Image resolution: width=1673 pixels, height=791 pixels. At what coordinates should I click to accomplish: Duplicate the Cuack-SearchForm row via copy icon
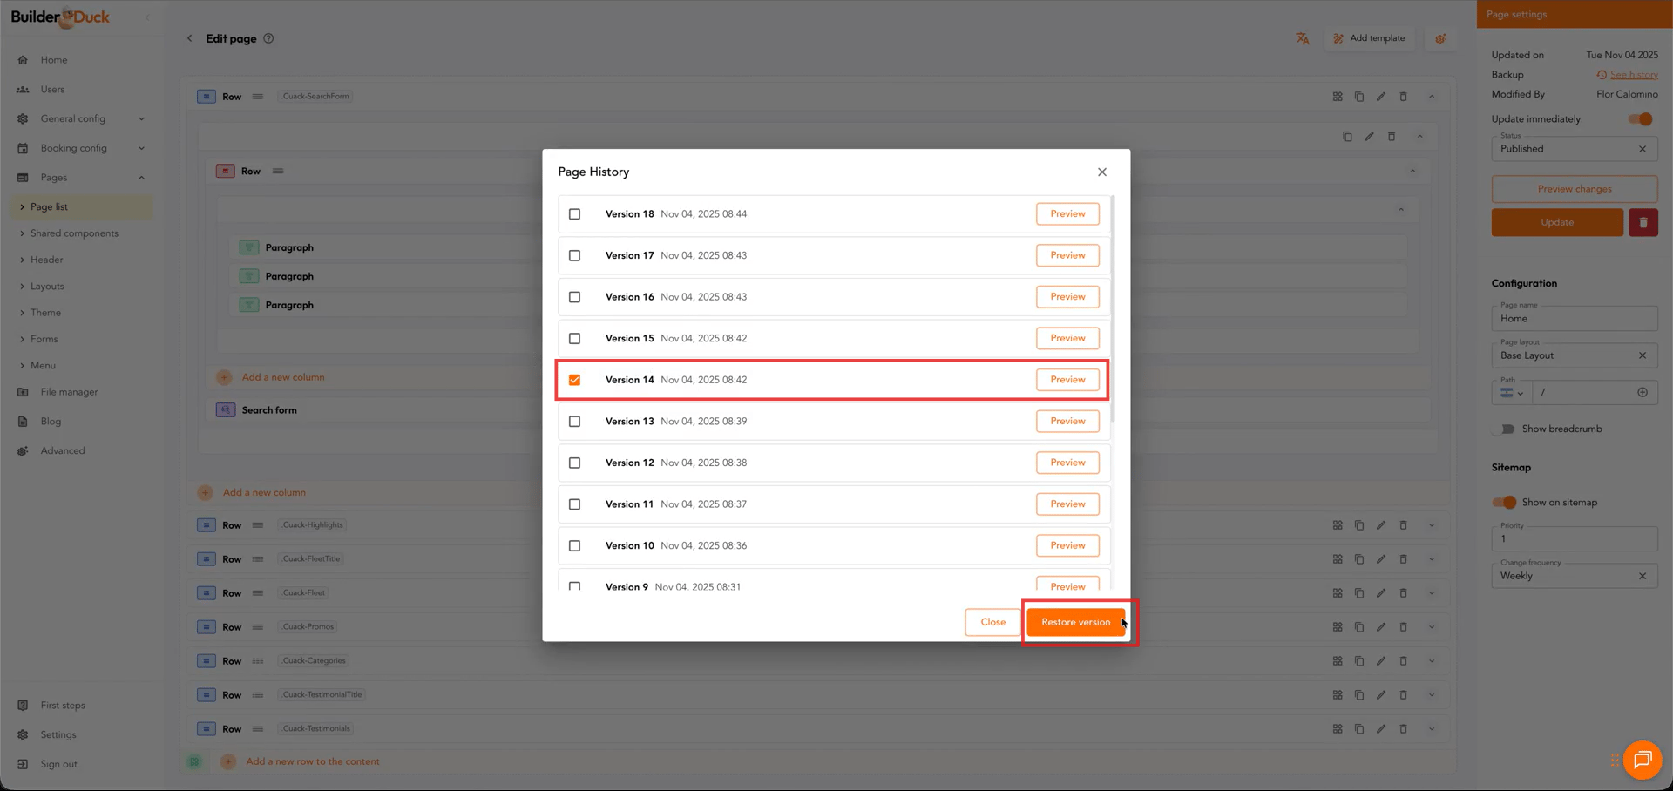[1358, 97]
